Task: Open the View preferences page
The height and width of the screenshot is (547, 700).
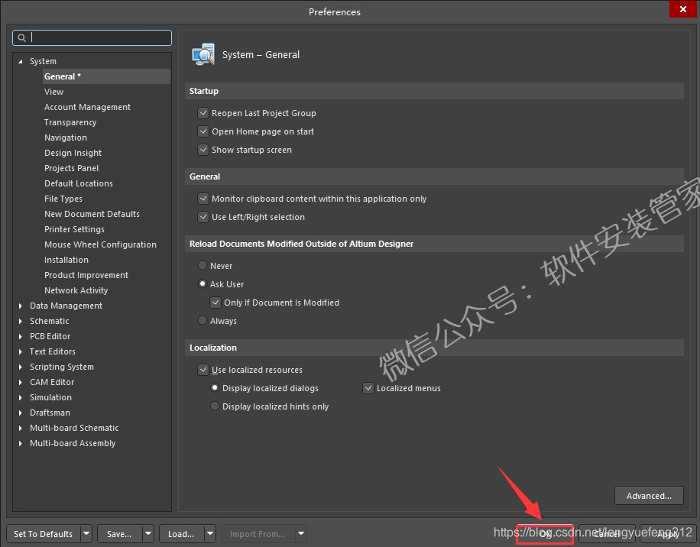Action: [x=53, y=92]
